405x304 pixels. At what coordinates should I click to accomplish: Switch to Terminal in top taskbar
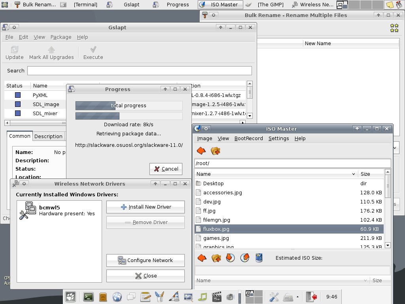coord(81,4)
